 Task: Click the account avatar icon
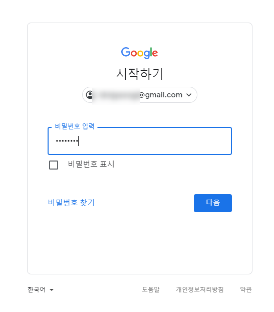click(90, 95)
